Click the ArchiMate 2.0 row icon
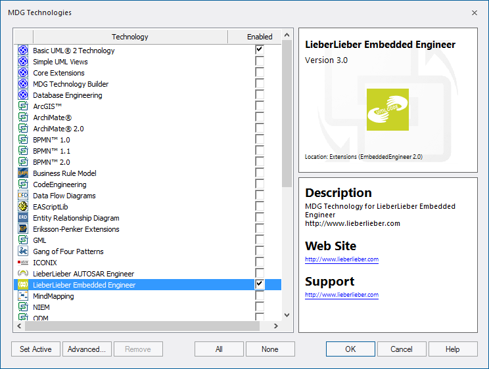This screenshot has width=489, height=369. click(23, 129)
